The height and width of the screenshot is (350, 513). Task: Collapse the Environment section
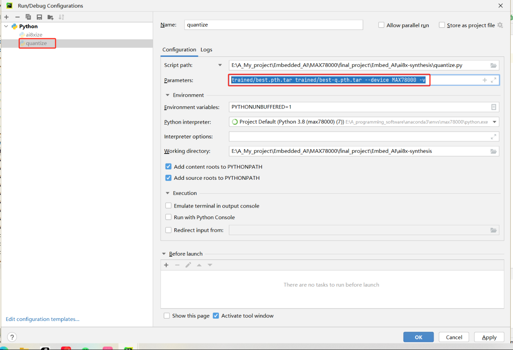[x=167, y=95]
